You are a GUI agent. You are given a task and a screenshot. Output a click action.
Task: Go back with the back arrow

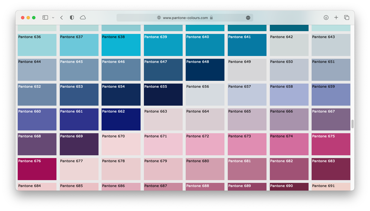coord(61,18)
